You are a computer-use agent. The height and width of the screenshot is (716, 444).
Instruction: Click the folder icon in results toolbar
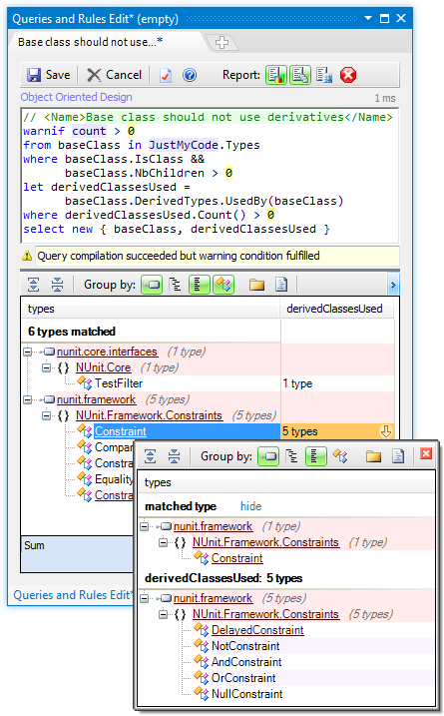click(x=256, y=285)
